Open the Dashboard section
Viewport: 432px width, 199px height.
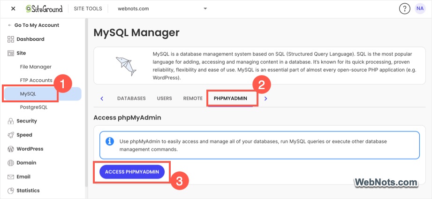pos(30,39)
